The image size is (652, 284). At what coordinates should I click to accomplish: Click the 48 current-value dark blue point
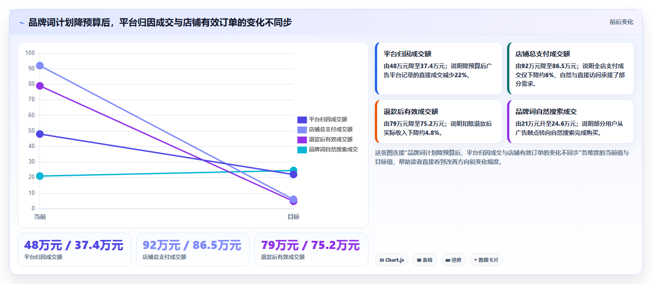[40, 134]
